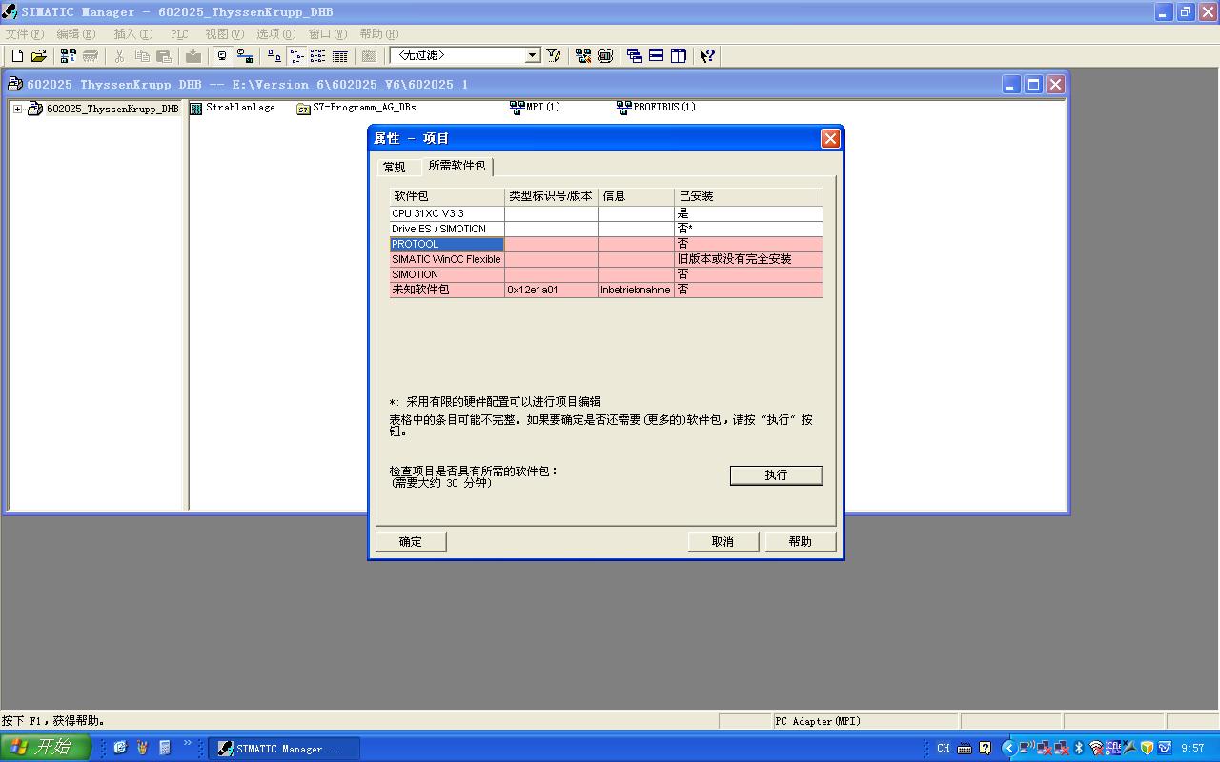Open the 编辑 (Edit) menu
This screenshot has width=1220, height=762.
[76, 34]
